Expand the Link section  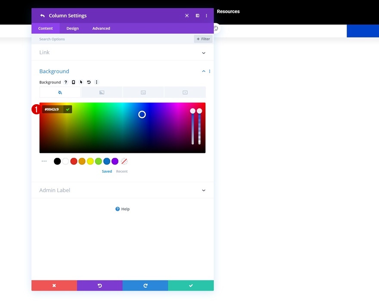[x=122, y=52]
